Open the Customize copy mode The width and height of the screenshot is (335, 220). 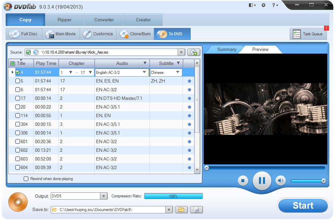(x=98, y=34)
